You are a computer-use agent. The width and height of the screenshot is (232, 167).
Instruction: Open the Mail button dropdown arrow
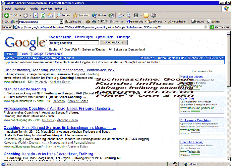(123, 15)
